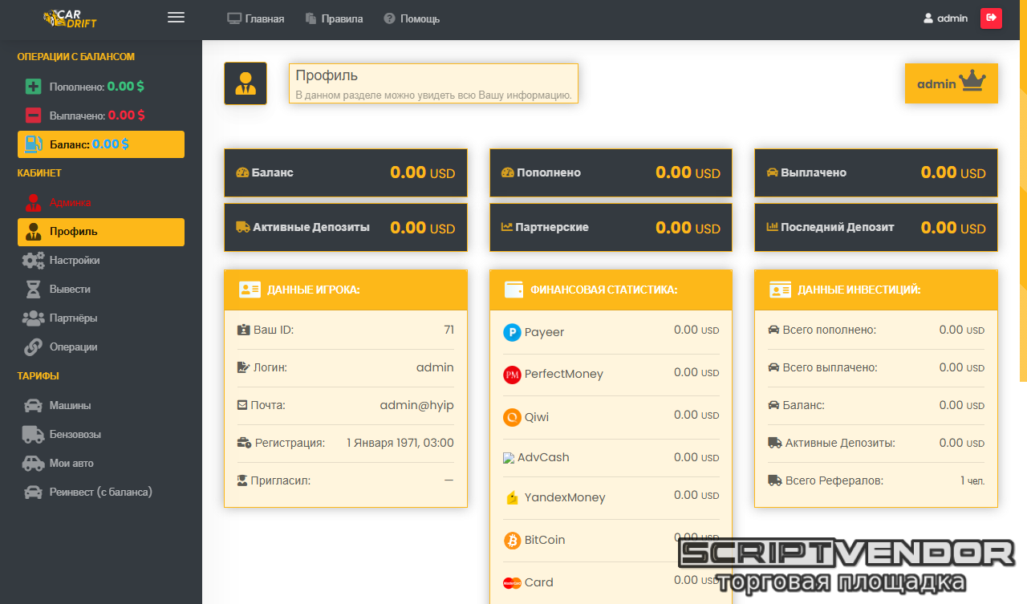The width and height of the screenshot is (1027, 604).
Task: Toggle the hamburger sidebar menu
Action: click(176, 18)
